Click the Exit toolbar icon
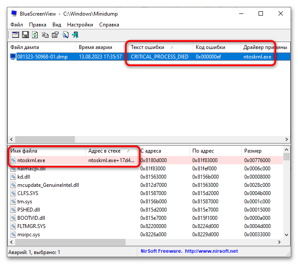This screenshot has width=298, height=264. click(75, 35)
